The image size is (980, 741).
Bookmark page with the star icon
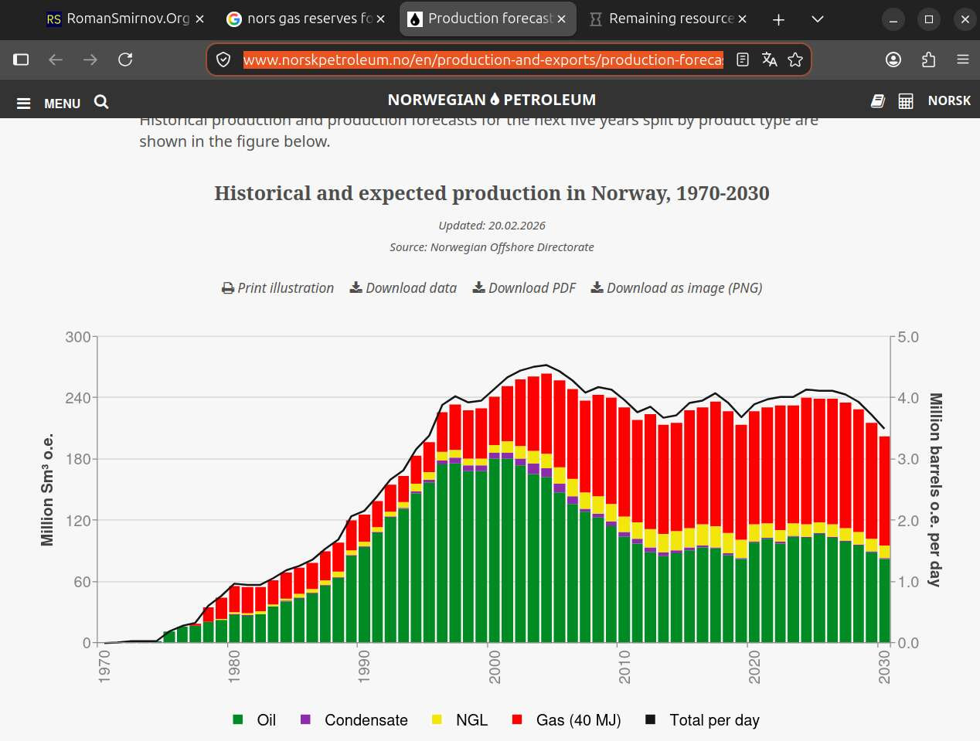(x=795, y=59)
